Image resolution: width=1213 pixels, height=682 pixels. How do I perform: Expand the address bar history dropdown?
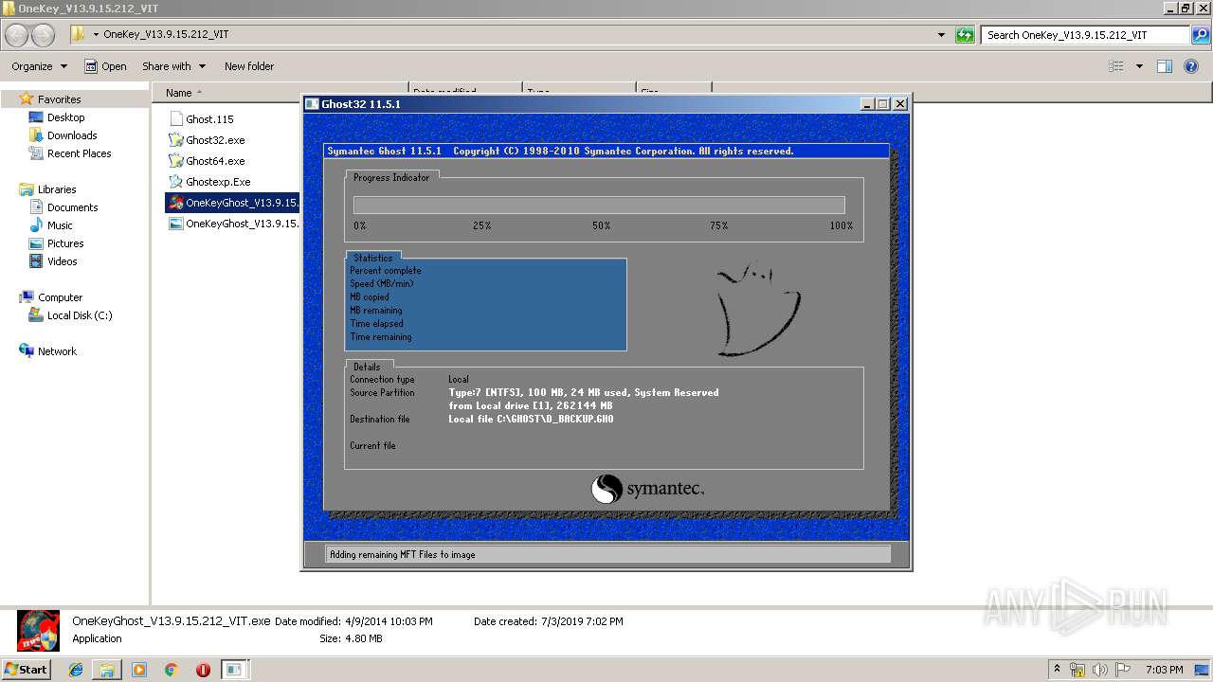941,35
